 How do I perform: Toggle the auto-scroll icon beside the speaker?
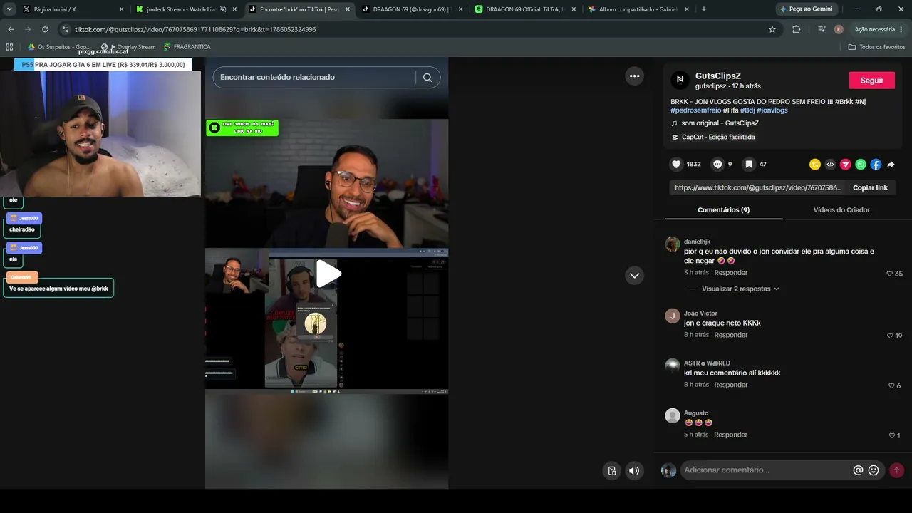point(612,470)
